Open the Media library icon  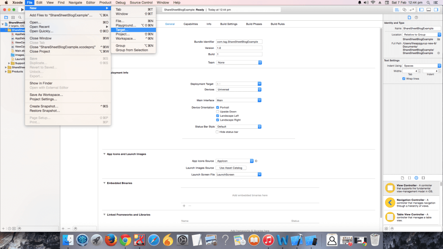coord(423,178)
